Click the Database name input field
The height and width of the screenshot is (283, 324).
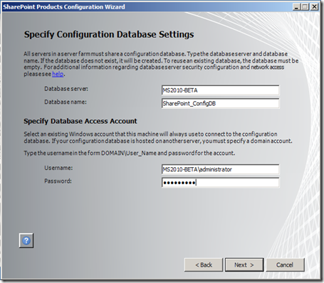[x=220, y=103]
